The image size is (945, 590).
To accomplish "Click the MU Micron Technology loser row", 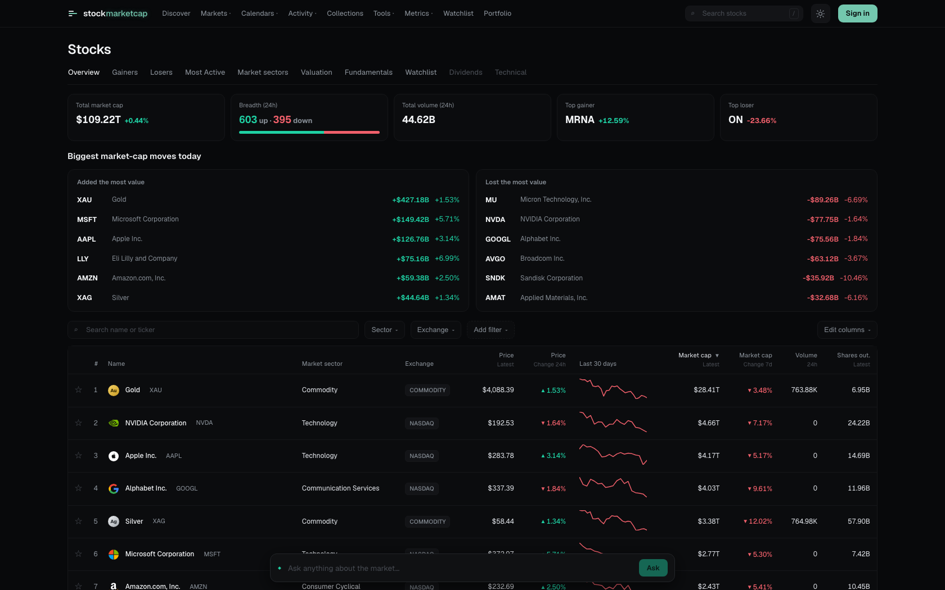I will click(677, 200).
